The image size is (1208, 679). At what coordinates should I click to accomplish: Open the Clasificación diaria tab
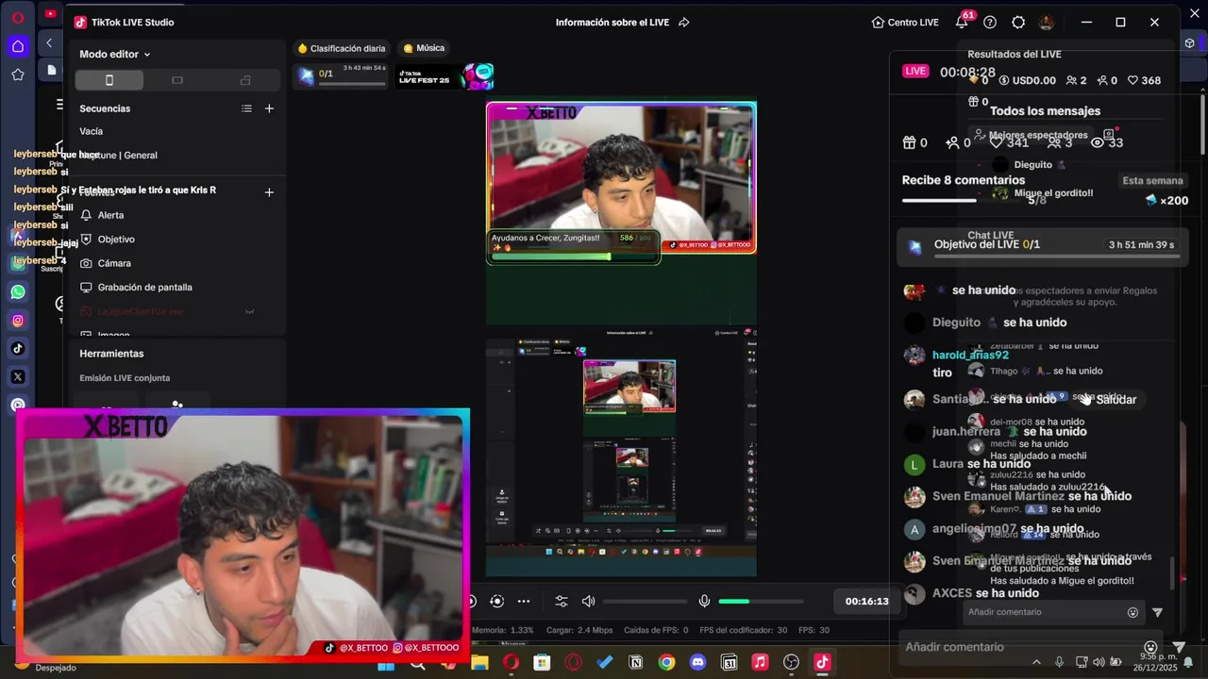(342, 48)
